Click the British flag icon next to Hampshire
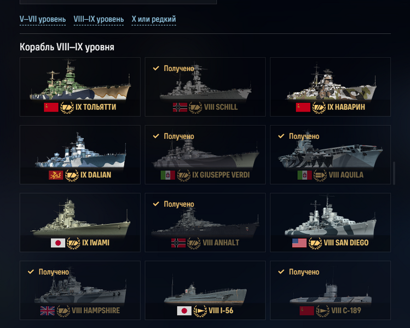This screenshot has height=328, width=410. [x=48, y=311]
